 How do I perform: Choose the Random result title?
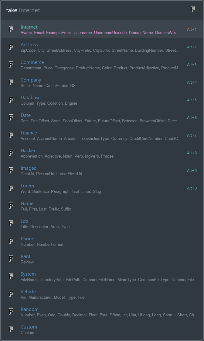(x=29, y=309)
